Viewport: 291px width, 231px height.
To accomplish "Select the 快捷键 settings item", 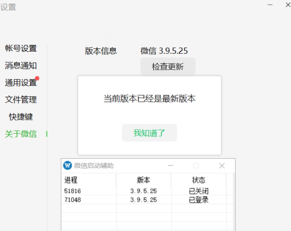I will (21, 117).
